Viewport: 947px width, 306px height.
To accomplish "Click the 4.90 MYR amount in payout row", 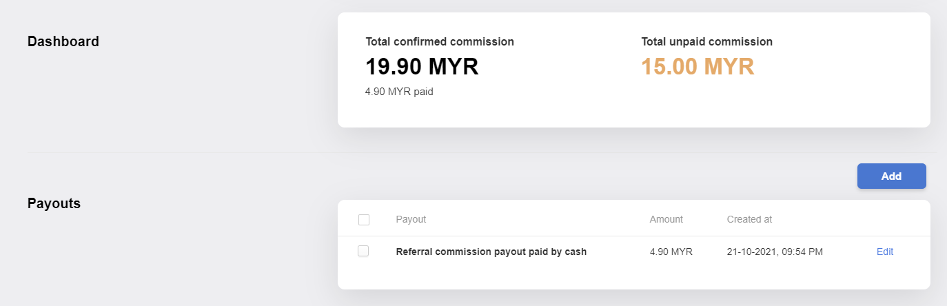I will point(671,252).
